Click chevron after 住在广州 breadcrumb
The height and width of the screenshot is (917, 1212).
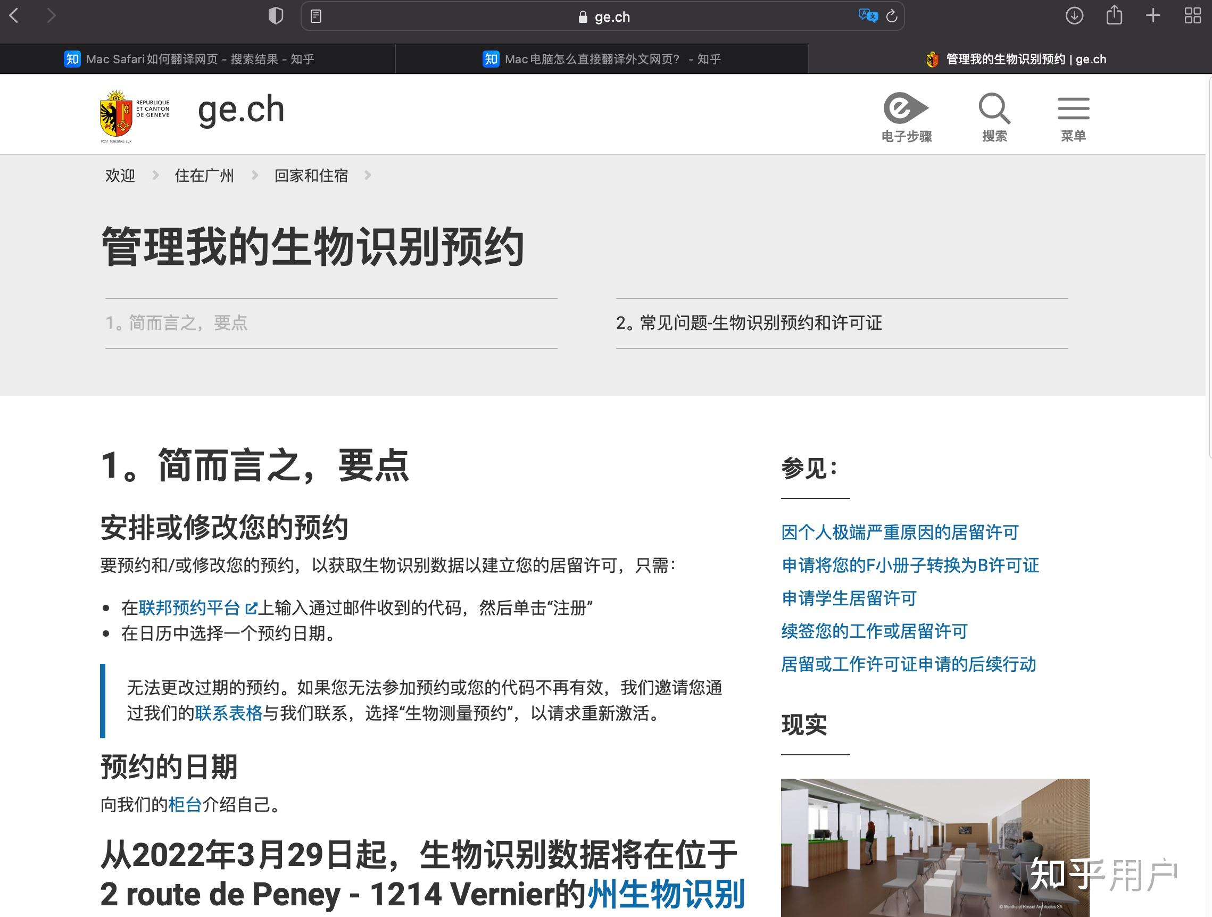pos(255,176)
